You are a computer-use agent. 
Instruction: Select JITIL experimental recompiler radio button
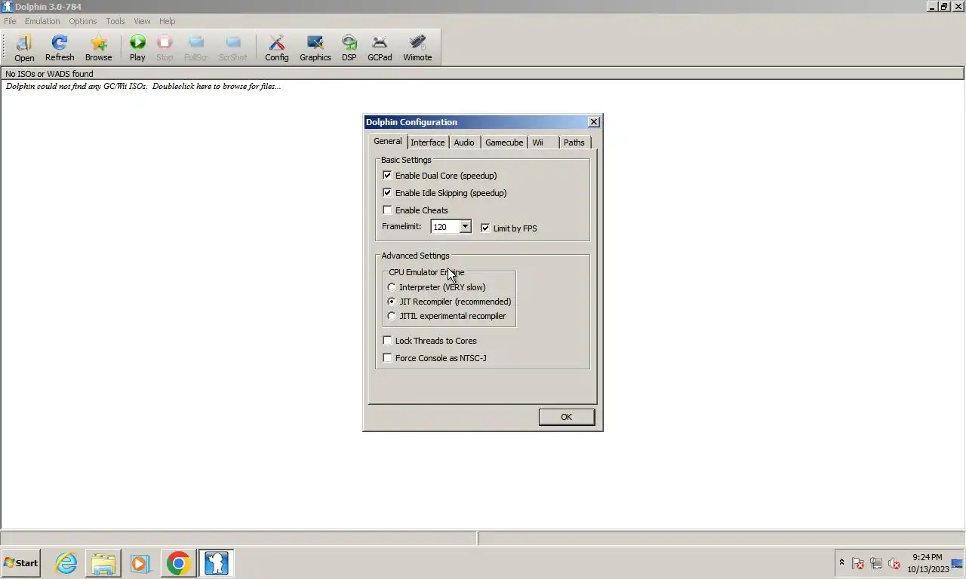pos(391,316)
